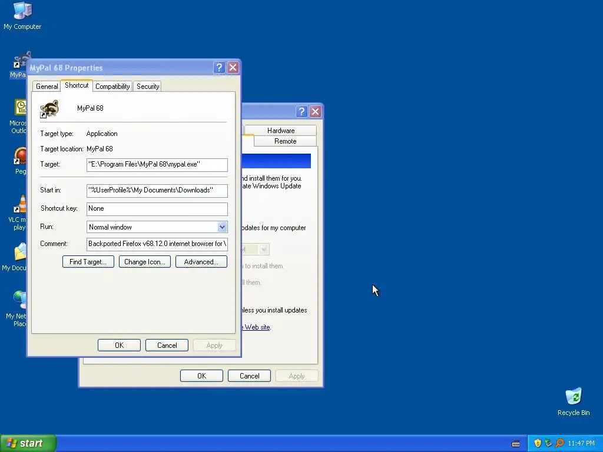Screen dimensions: 603x452
Task: Close the MyPal 68 Properties dialog
Action: (233, 68)
